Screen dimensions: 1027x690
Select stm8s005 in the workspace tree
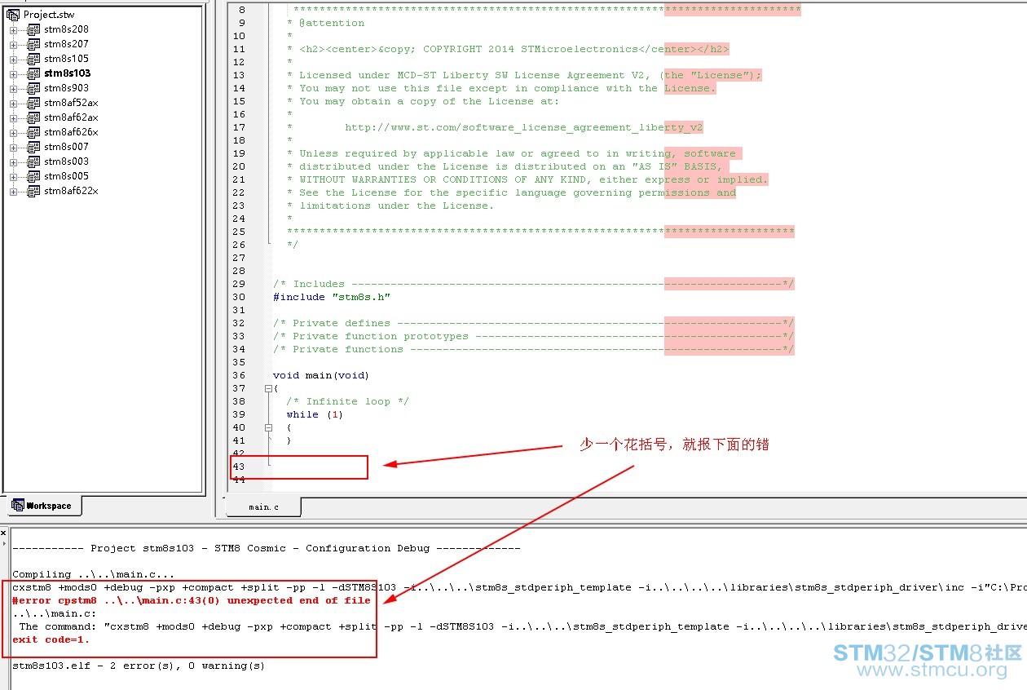(66, 176)
